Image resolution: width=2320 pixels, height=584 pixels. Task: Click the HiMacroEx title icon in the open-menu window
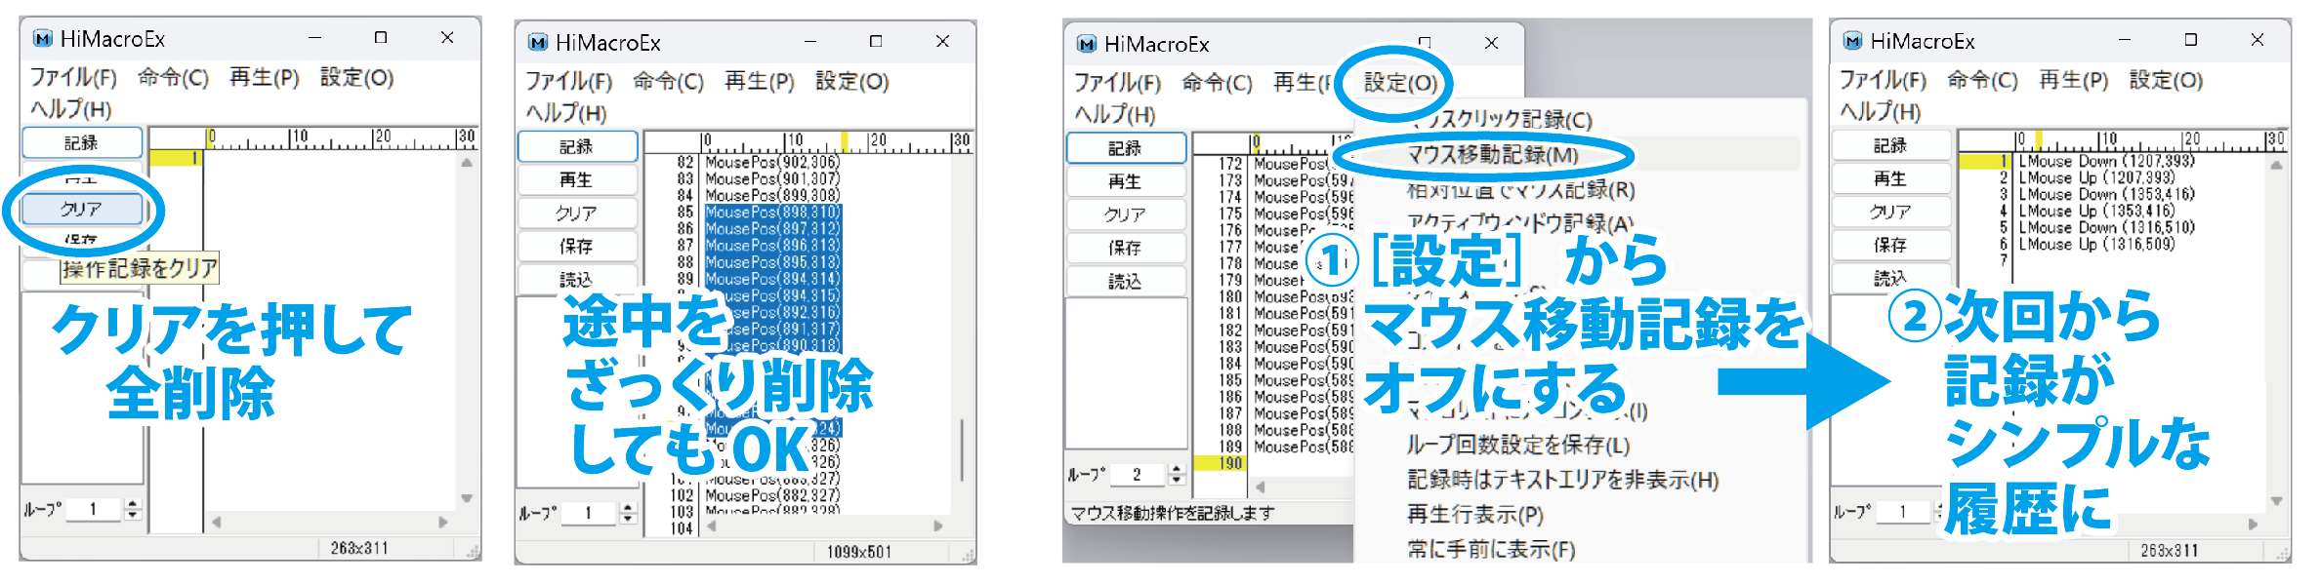click(1087, 44)
